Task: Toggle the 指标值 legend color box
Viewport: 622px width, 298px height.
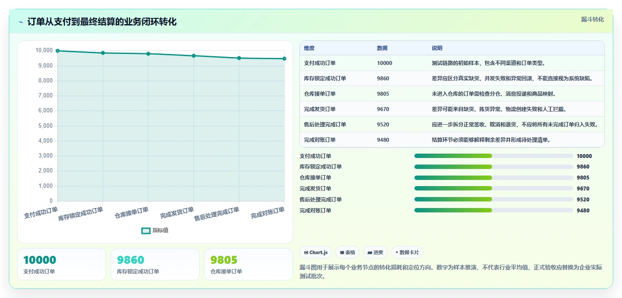Action: click(146, 230)
